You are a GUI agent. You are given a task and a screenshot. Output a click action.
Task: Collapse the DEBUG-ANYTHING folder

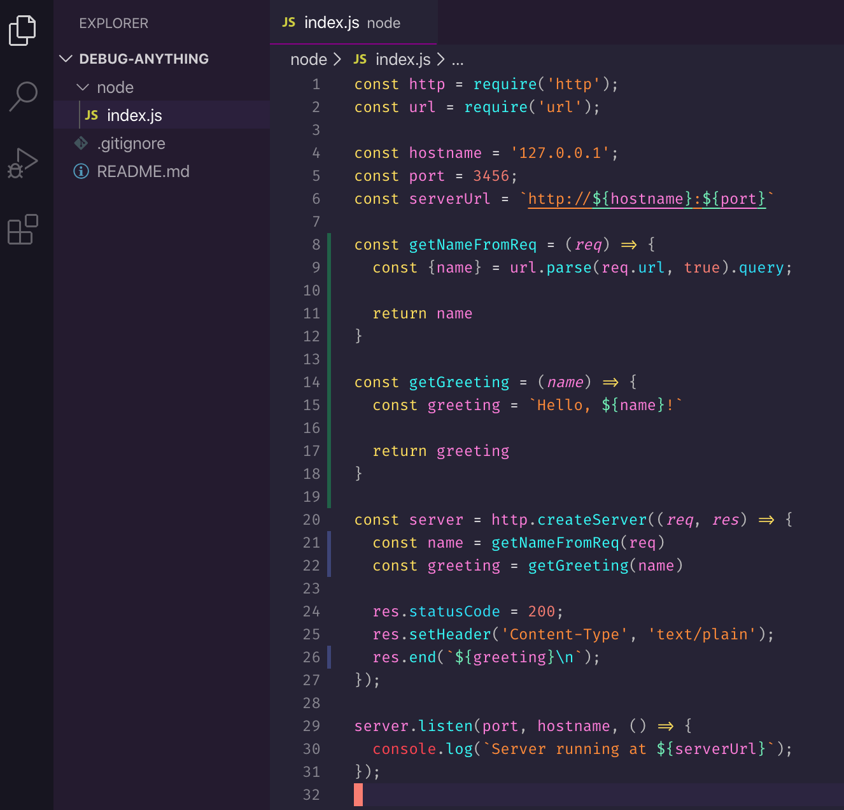click(66, 59)
